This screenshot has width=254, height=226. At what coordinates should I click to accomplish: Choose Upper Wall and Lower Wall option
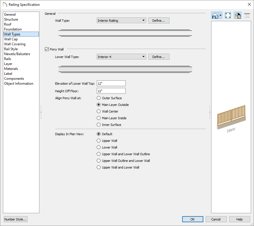(x=99, y=167)
